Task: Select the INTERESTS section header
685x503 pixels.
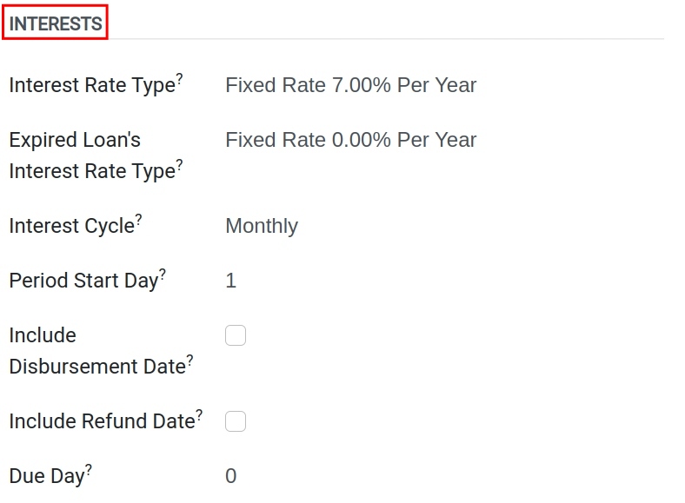Action: coord(56,23)
